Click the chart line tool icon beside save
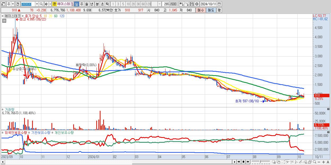Screen dimensions: 331x165 pos(187,4)
